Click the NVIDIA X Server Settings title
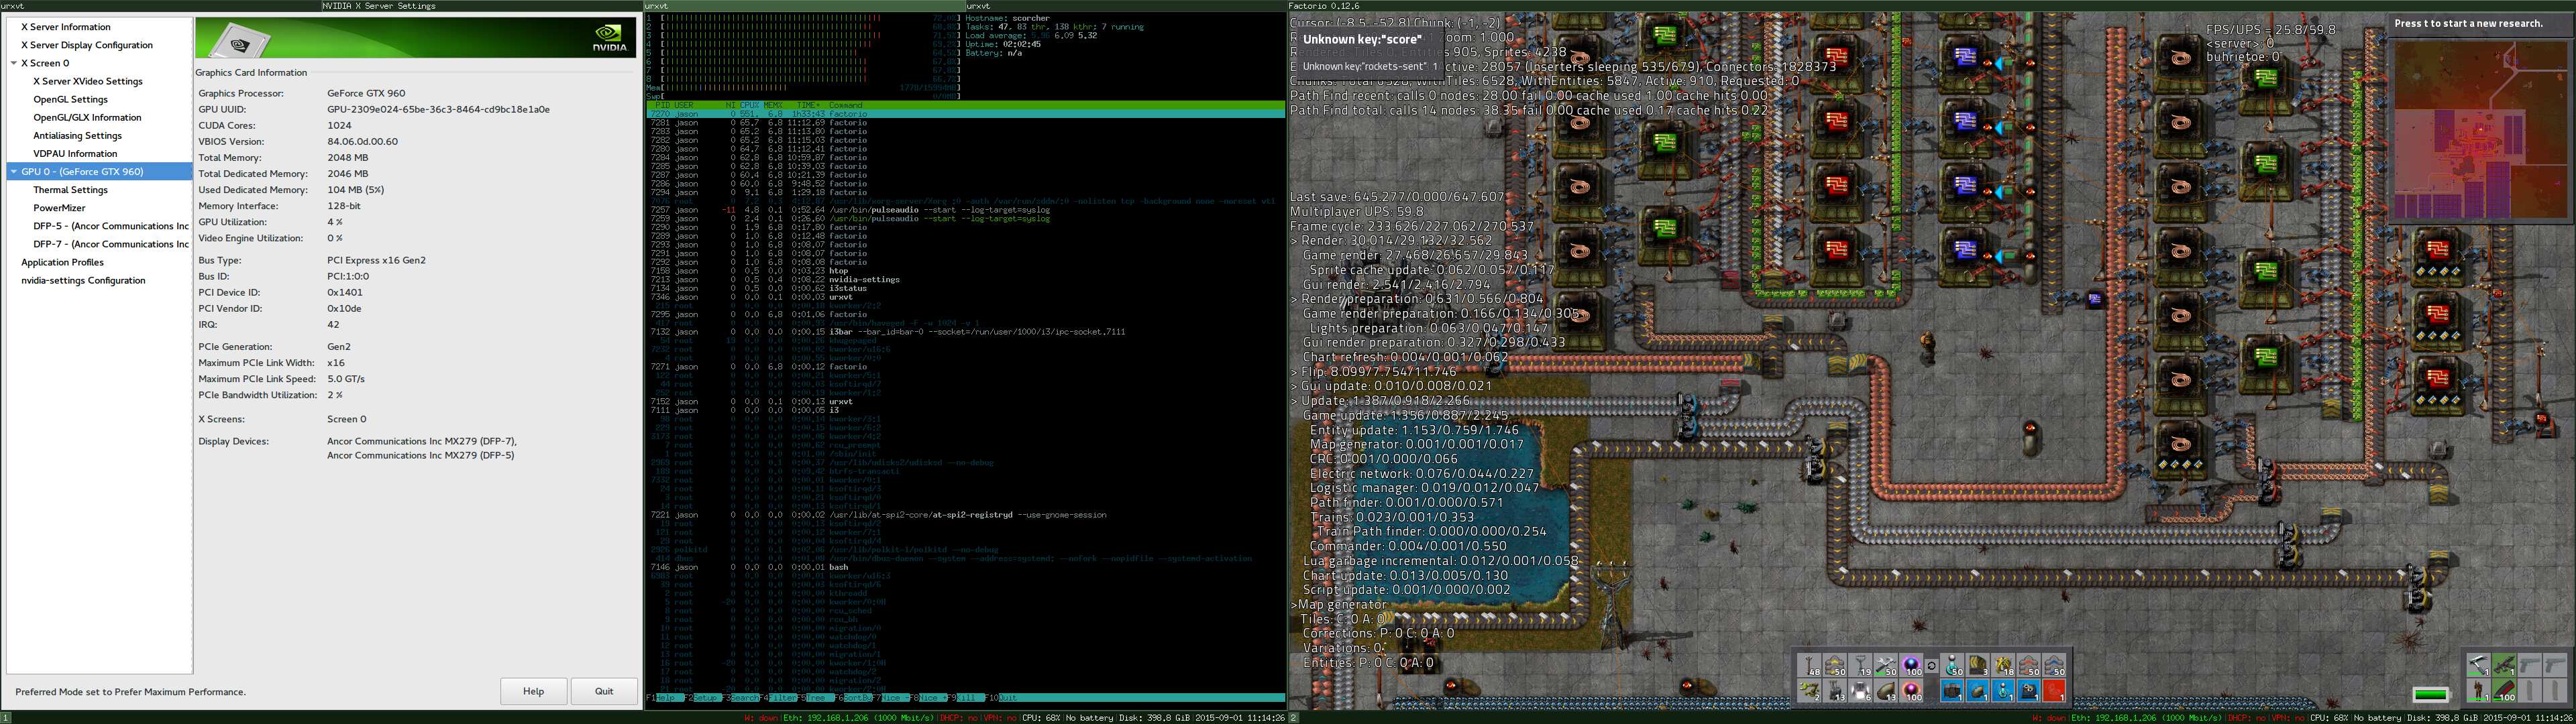The height and width of the screenshot is (724, 2576). pos(379,6)
